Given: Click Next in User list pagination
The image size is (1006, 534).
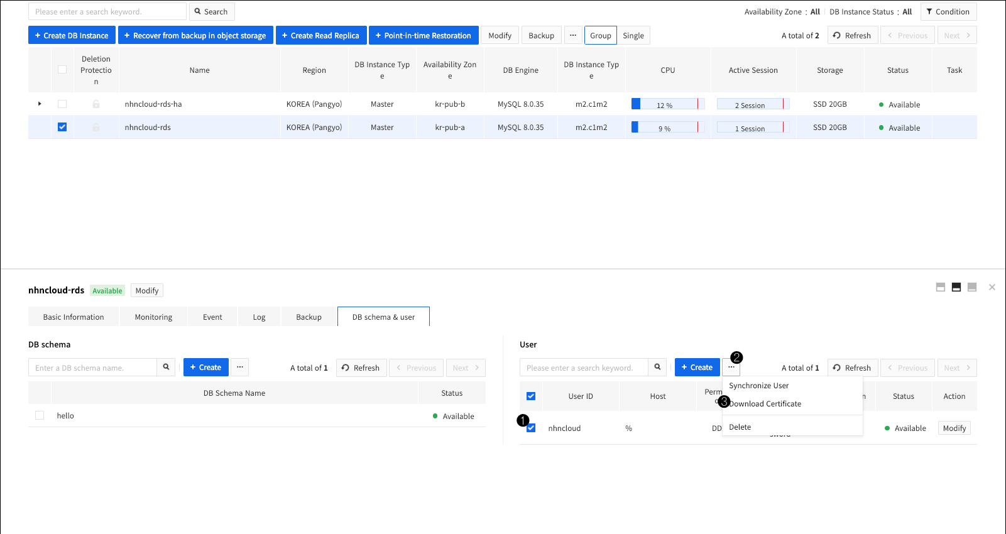Looking at the screenshot, I should pos(957,368).
